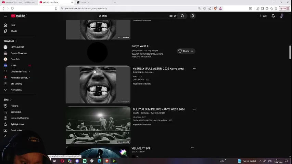Expand the Tilaukset subscriptions section
Viewport: 292px width, 164px height.
(x=10, y=41)
